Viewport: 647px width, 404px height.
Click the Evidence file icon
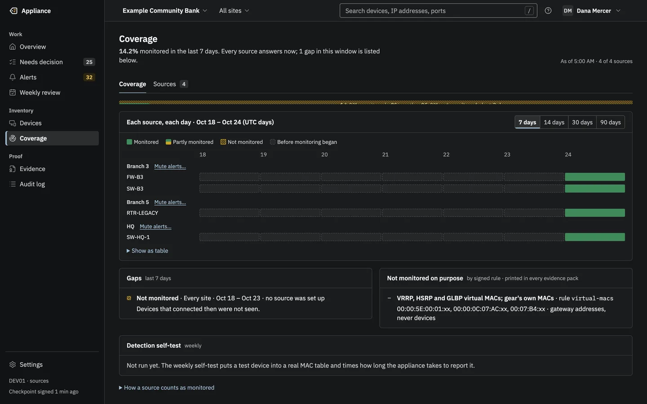[13, 169]
